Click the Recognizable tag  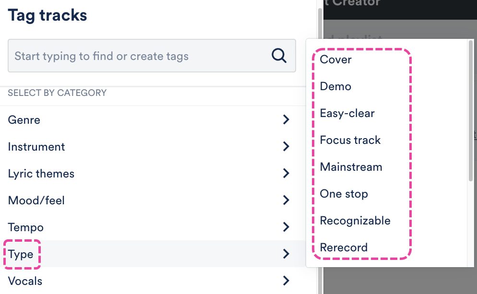pos(355,221)
